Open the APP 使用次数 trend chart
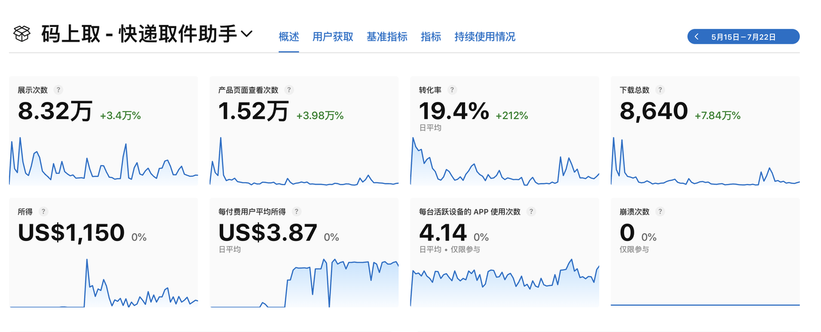This screenshot has height=332, width=821. tap(505, 283)
